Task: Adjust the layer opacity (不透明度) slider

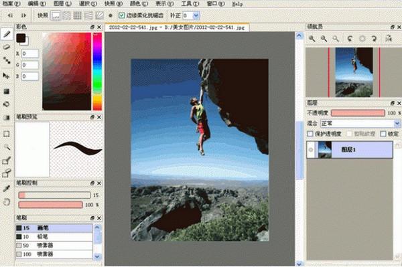Action: (358, 113)
